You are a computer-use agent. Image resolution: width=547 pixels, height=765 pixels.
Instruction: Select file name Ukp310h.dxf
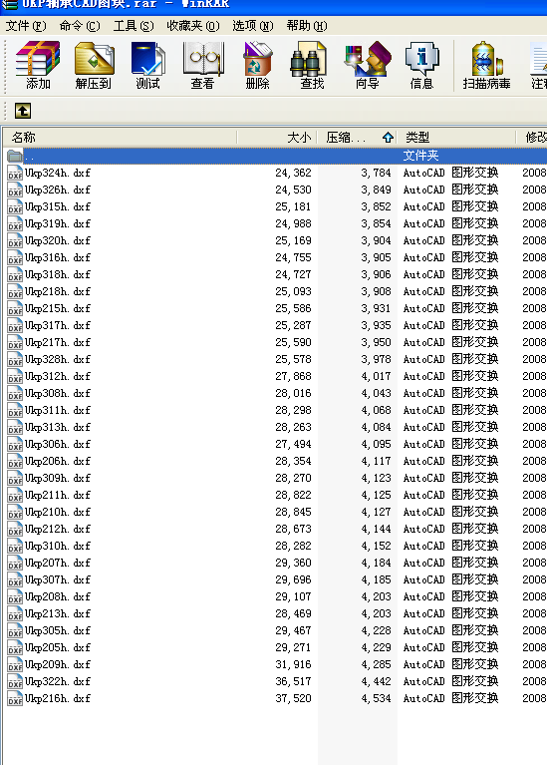58,546
